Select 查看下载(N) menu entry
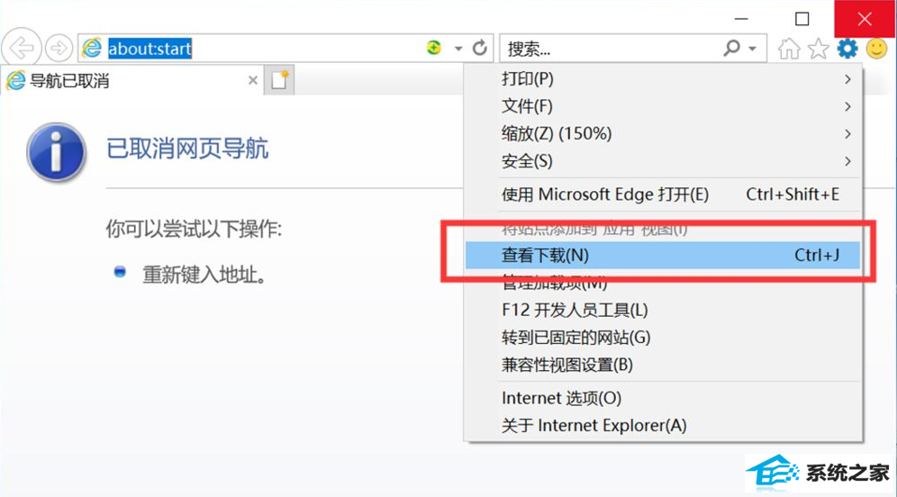 (x=663, y=255)
